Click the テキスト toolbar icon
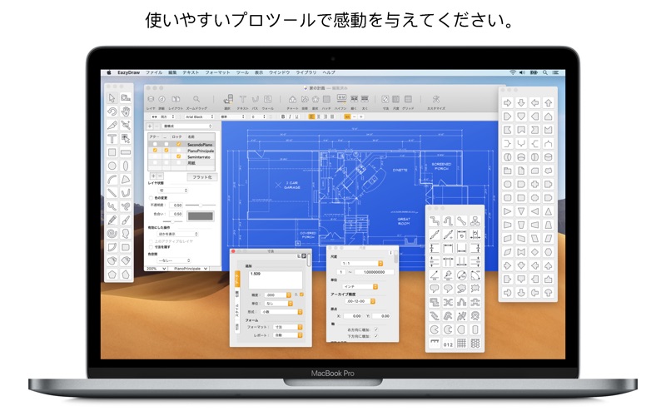The image size is (666, 416). tap(242, 99)
